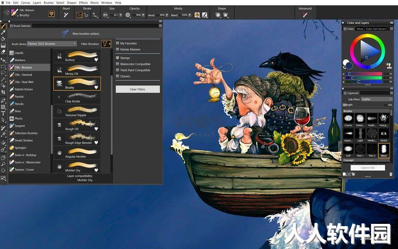The height and width of the screenshot is (249, 398).
Task: Toggle the heart on Buttery brush
Action: tap(96, 60)
